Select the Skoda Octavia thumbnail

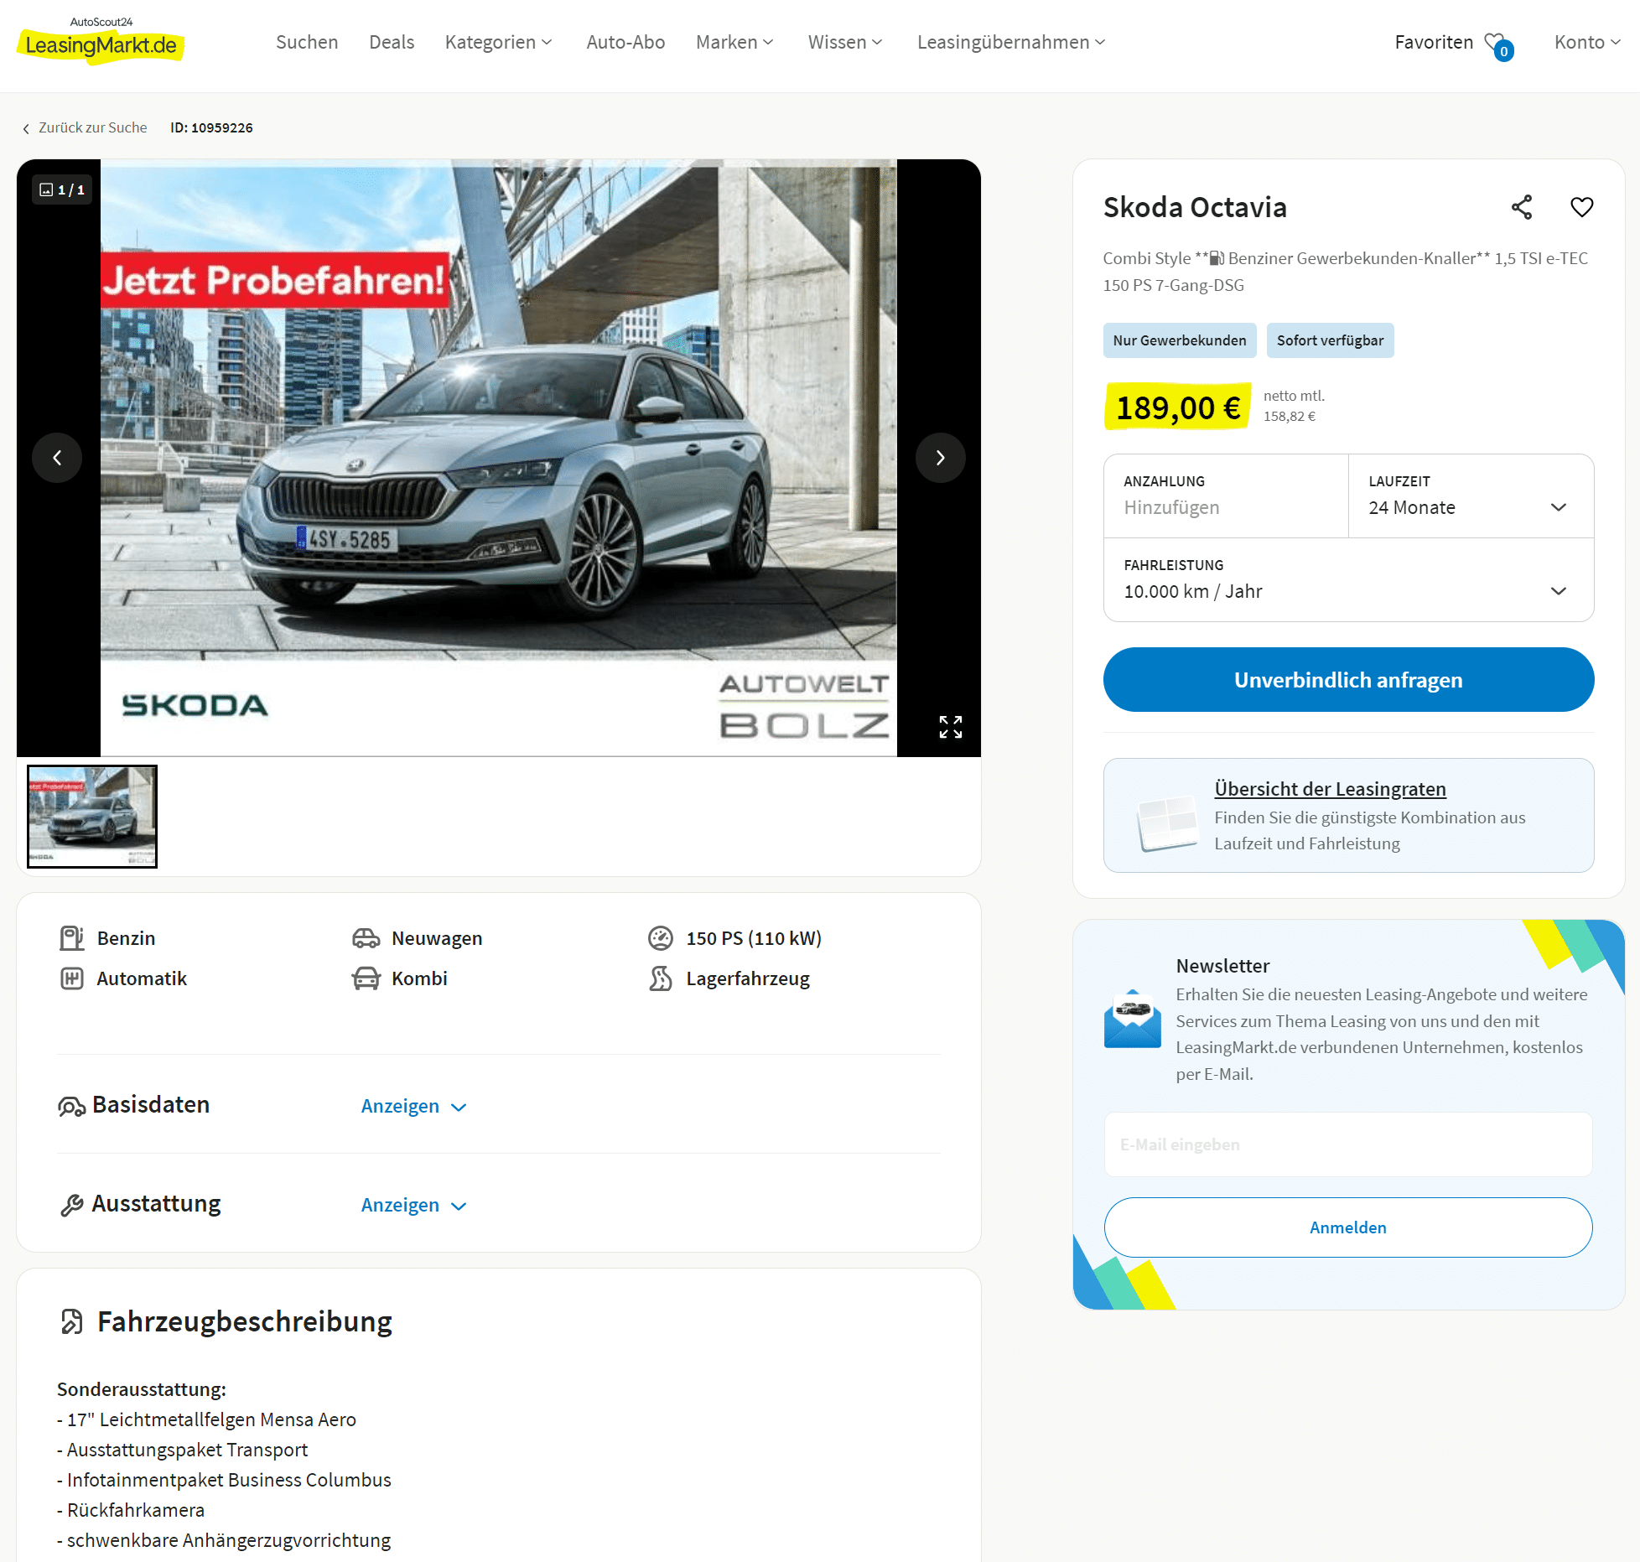click(92, 817)
